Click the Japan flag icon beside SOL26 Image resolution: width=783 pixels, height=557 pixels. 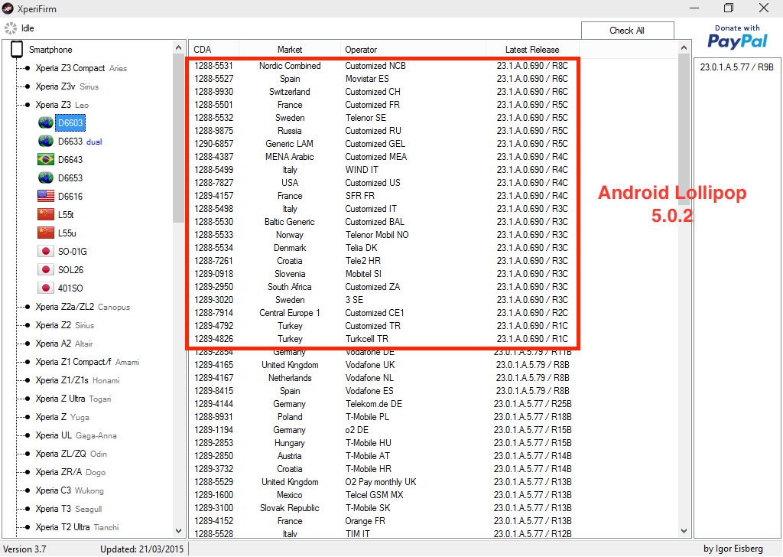(46, 270)
